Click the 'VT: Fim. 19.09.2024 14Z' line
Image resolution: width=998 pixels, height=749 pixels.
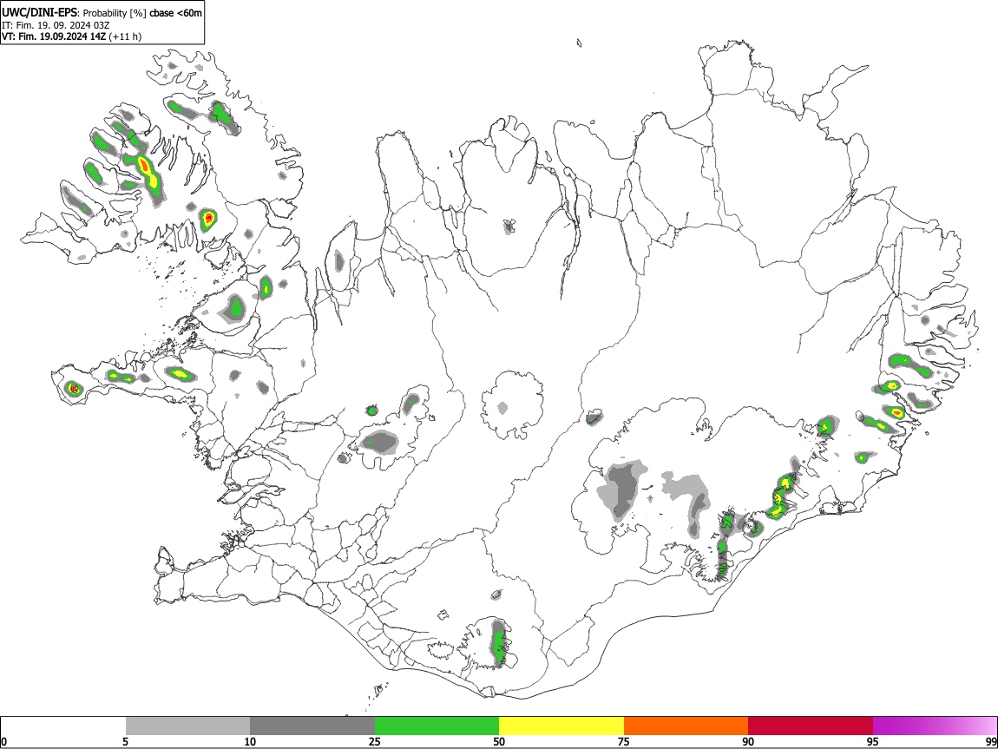[54, 36]
